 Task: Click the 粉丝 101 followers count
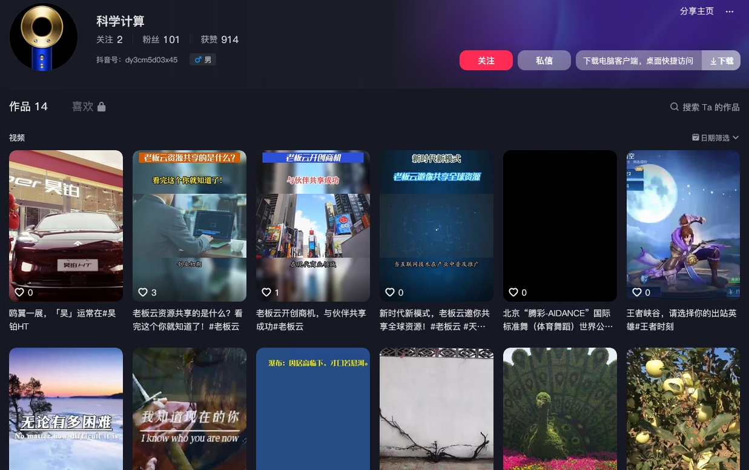(x=161, y=39)
